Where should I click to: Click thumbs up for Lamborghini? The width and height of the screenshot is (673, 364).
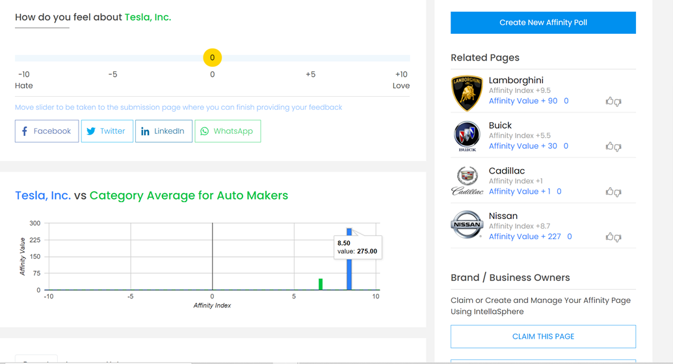coord(609,101)
